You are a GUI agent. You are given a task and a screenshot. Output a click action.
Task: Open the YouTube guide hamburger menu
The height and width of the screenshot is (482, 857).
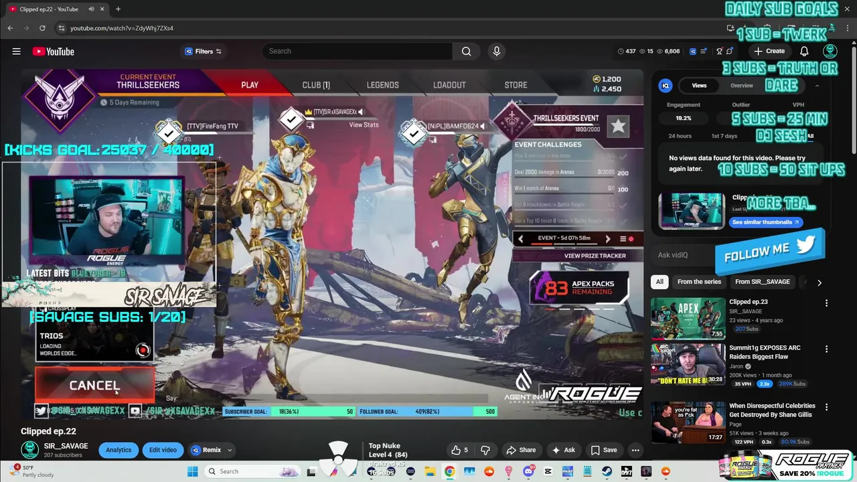[16, 52]
